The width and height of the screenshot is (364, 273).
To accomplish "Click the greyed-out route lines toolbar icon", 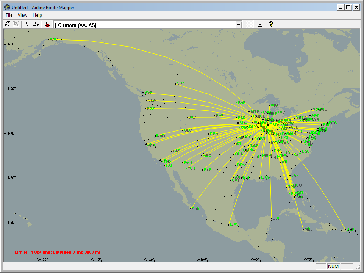I will tap(16, 24).
